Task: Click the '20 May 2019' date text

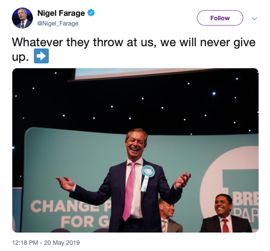Action: [x=62, y=243]
